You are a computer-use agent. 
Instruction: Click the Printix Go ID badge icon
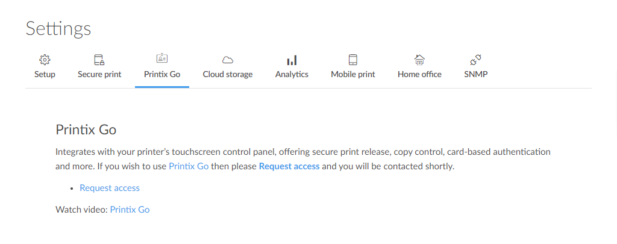click(162, 58)
